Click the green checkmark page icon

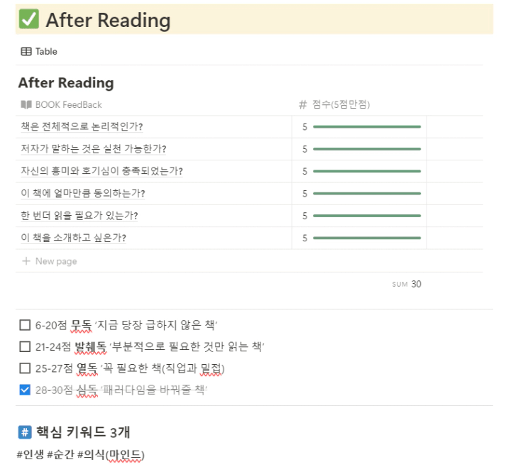(x=29, y=20)
